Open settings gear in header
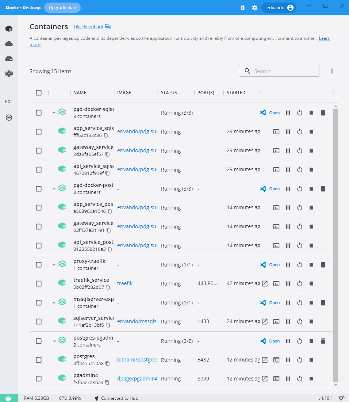Image resolution: width=349 pixels, height=402 pixels. [254, 8]
